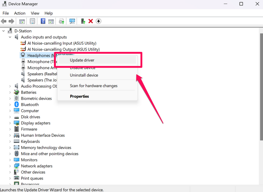Select AI Noise-cancelling Input (ASUS Utility) device
The width and height of the screenshot is (263, 192).
(x=61, y=43)
